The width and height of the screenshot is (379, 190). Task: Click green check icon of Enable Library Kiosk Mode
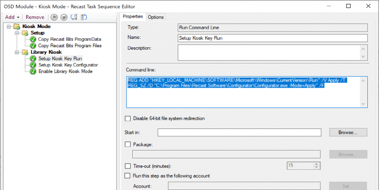pyautogui.click(x=33, y=71)
